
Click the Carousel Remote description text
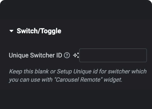pos(78,76)
